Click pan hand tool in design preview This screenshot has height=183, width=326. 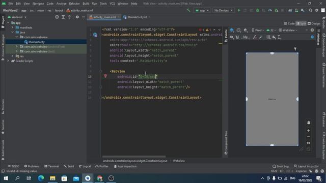coord(308,123)
